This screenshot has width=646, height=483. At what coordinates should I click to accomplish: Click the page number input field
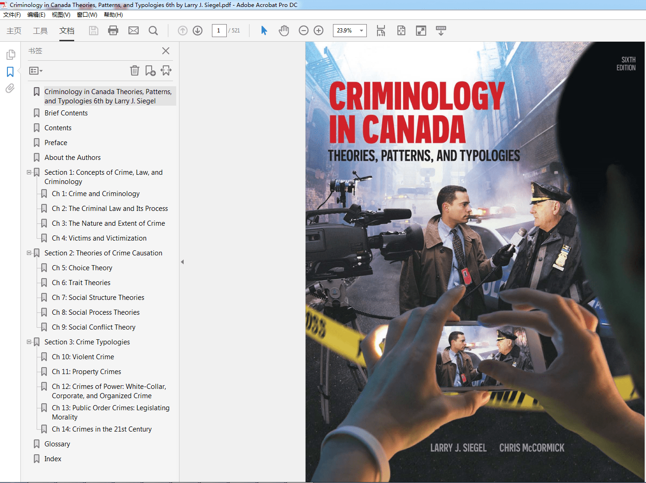coord(219,30)
